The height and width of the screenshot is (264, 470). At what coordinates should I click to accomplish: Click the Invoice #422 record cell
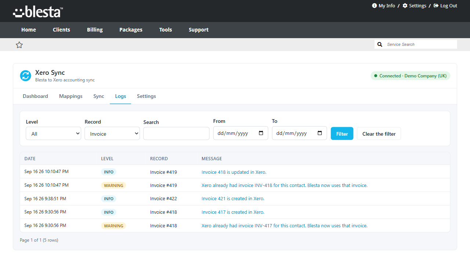(163, 199)
